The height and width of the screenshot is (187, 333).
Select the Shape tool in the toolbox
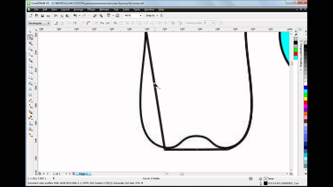pos(30,37)
